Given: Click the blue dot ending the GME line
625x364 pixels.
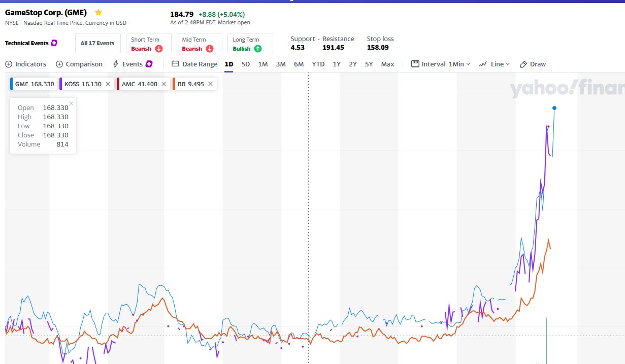Looking at the screenshot, I should coord(554,108).
